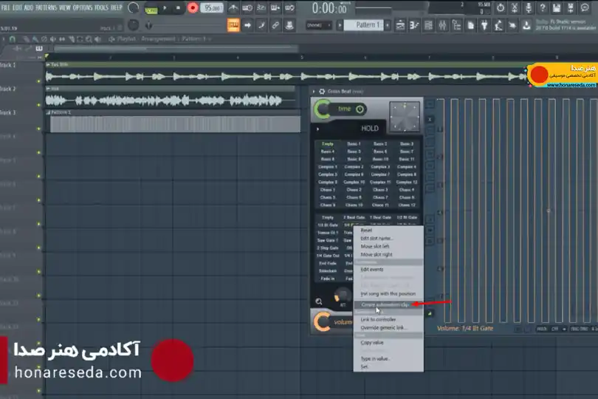The width and height of the screenshot is (598, 399).
Task: Click the magnifier icon in Gross Beat
Action: [319, 301]
